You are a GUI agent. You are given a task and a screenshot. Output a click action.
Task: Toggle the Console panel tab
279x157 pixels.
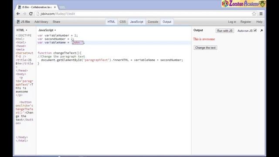(x=153, y=22)
